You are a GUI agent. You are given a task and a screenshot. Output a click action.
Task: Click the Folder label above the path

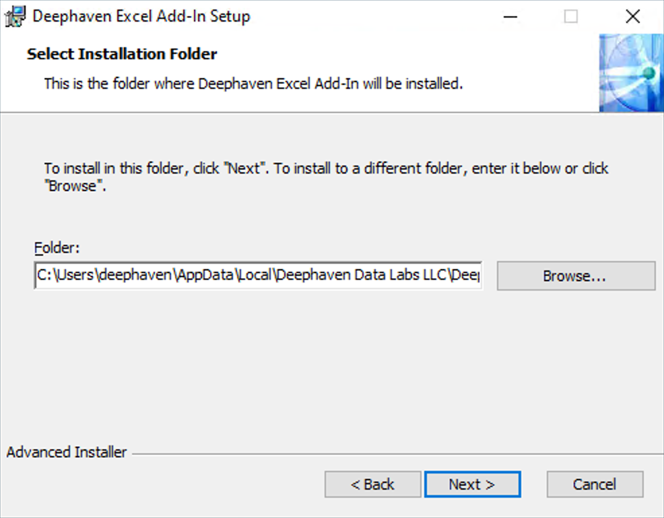point(57,248)
